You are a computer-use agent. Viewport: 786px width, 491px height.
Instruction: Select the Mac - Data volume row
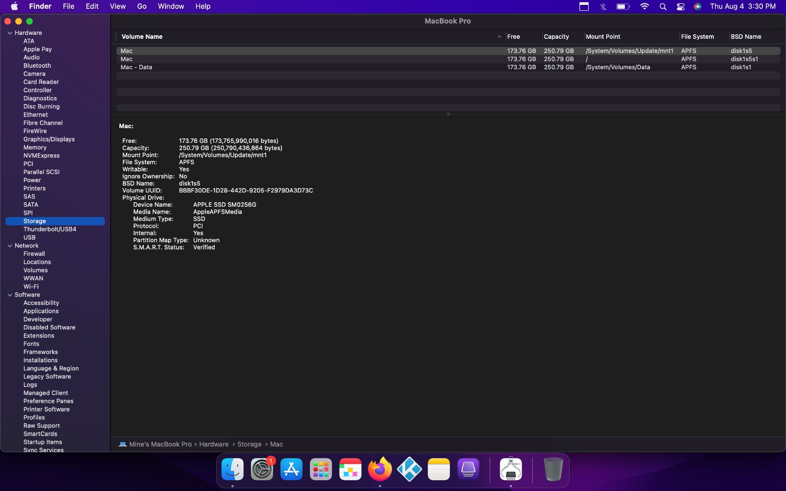448,67
